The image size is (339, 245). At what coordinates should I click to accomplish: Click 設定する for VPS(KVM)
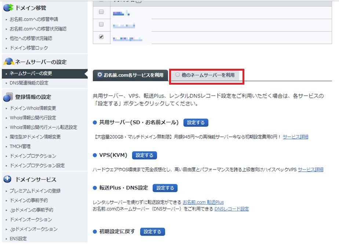(x=145, y=155)
